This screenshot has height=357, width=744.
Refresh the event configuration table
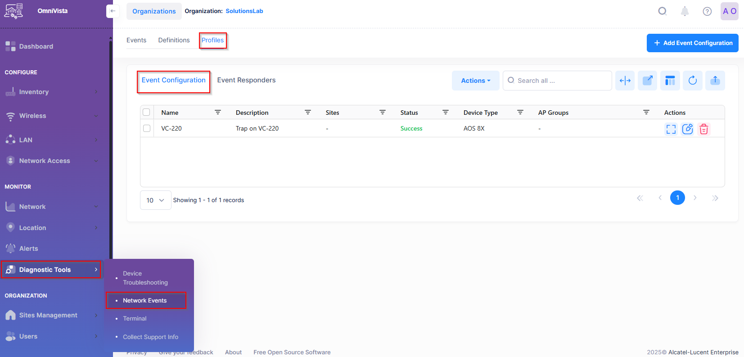click(x=692, y=81)
